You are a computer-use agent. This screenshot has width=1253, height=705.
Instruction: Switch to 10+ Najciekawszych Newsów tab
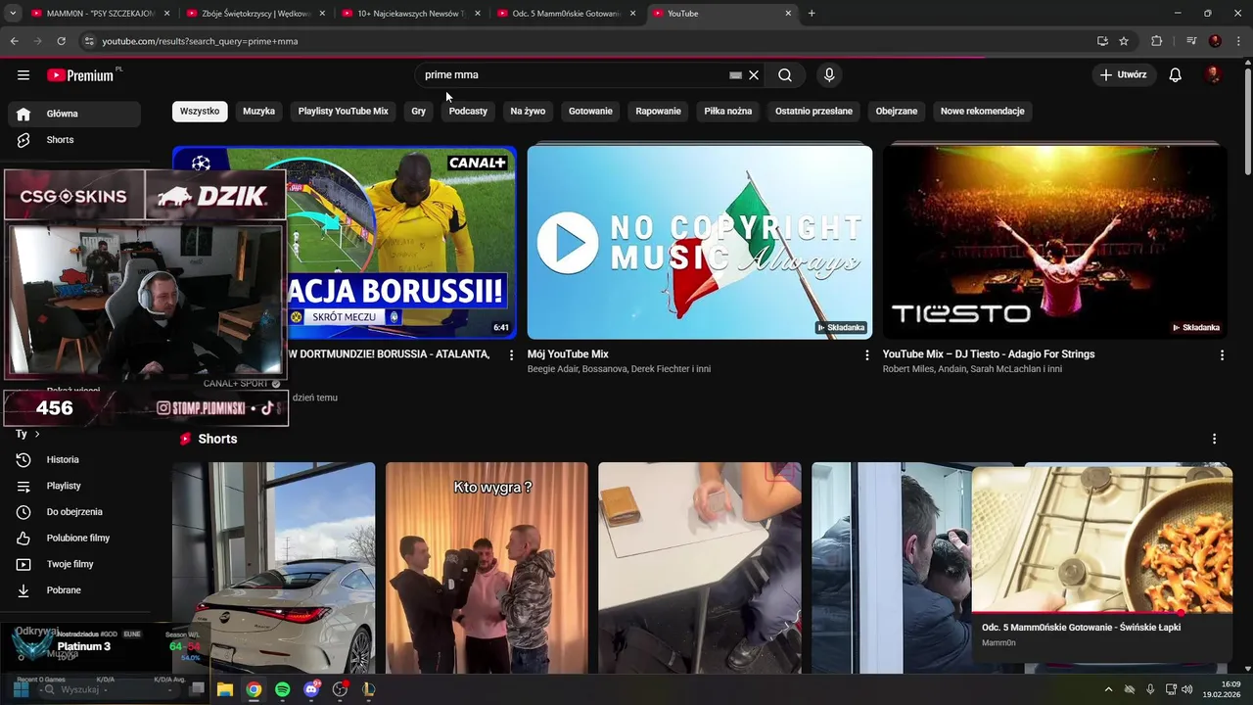tap(409, 14)
